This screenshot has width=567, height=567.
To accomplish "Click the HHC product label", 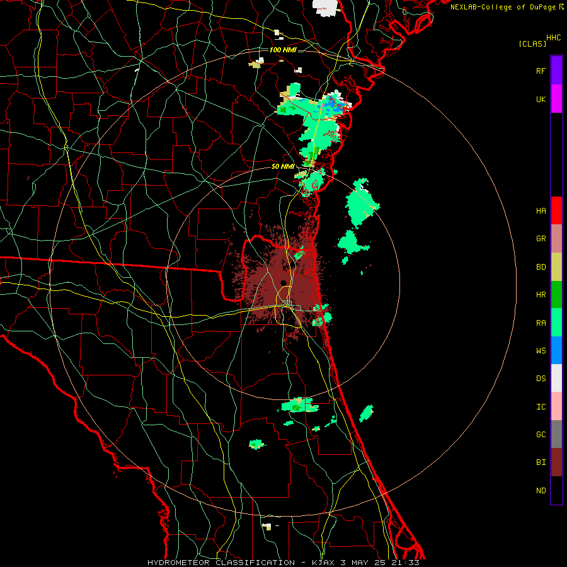I will pos(554,38).
